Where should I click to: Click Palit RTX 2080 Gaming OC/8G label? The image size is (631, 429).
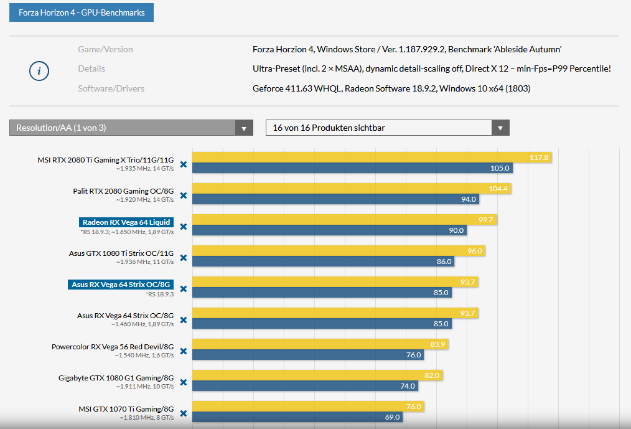[123, 191]
